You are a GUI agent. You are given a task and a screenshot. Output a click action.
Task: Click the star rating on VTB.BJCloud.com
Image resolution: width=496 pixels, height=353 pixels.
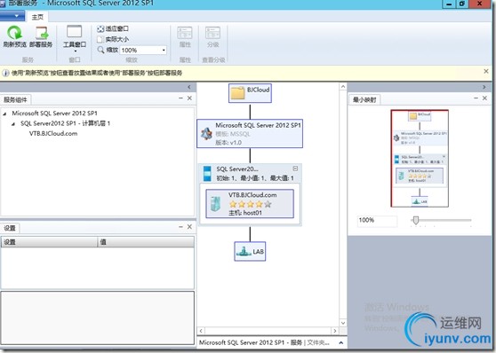pos(250,204)
